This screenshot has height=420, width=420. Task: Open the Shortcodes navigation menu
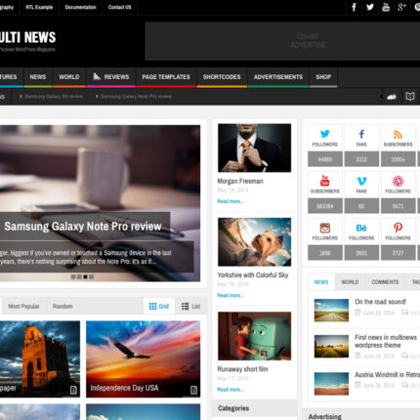tap(222, 77)
